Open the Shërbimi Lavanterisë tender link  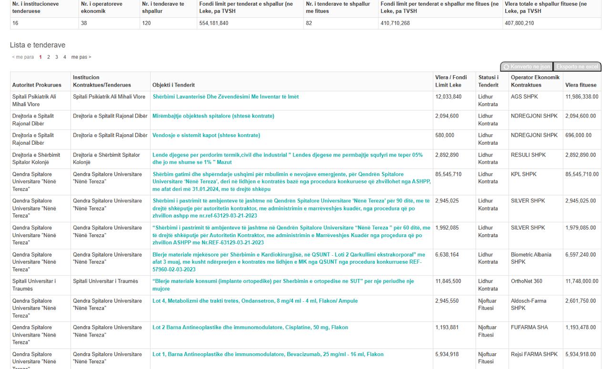point(225,97)
